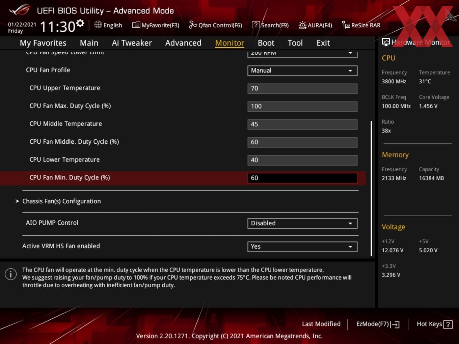Screen dimensions: 459x344
Task: Click the settings list scrollbar
Action: pos(371,188)
